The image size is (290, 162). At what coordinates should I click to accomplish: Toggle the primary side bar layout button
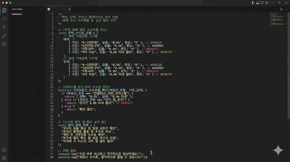(x=253, y=3)
